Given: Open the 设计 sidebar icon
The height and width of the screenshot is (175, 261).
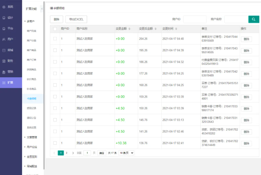Looking at the screenshot, I should click(4, 18).
